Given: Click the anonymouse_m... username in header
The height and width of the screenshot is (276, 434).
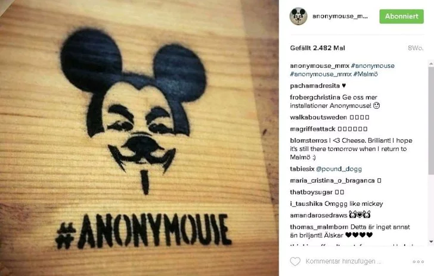Looking at the screenshot, I should (340, 16).
